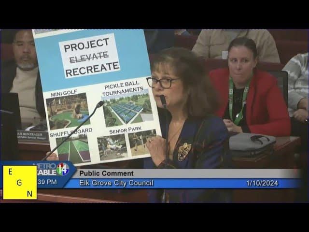Click the 'MINI GOLF' label
Image resolution: width=309 pixels, height=232 pixels.
(64, 93)
